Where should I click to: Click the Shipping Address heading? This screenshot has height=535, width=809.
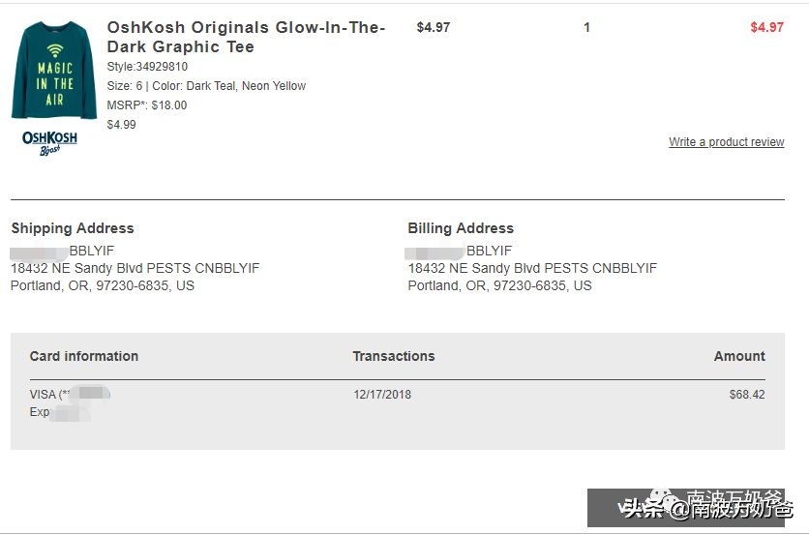point(73,228)
